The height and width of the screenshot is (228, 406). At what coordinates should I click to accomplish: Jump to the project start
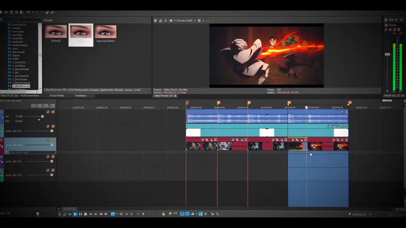point(91,214)
